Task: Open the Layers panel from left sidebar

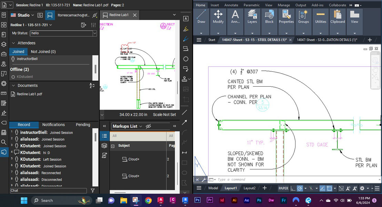Action: coord(4,44)
